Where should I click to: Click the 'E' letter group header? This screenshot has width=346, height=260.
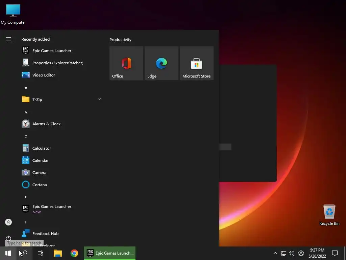click(x=25, y=198)
